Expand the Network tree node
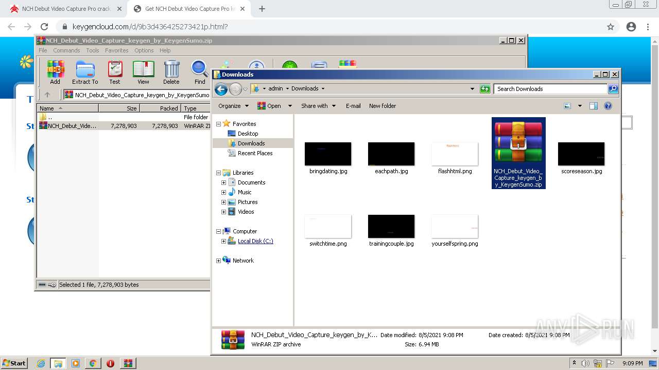 pyautogui.click(x=218, y=261)
